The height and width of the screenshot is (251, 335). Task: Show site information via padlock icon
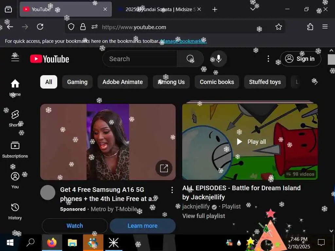(x=83, y=27)
